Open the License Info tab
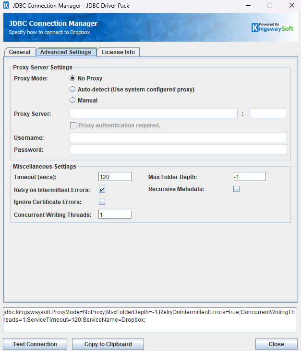 tap(118, 52)
